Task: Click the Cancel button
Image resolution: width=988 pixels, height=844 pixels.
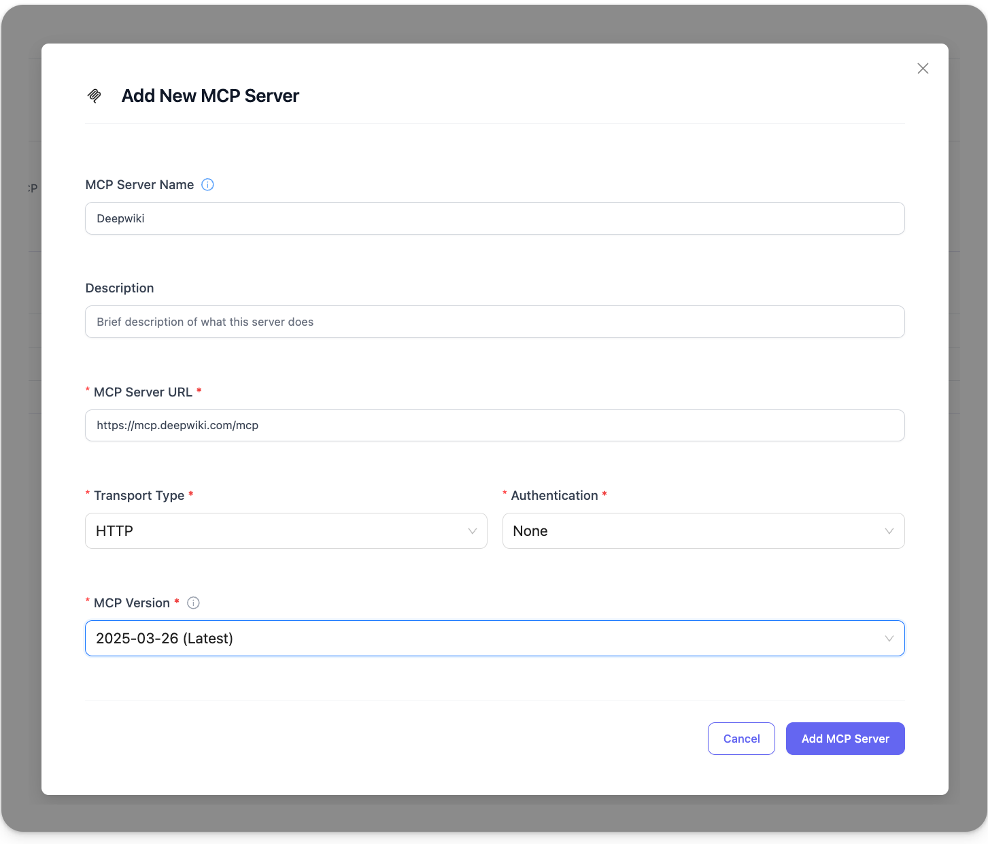Action: (741, 739)
